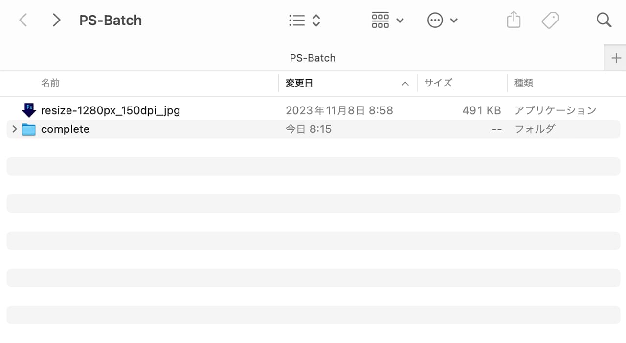Select the complete folder row name
626x343 pixels.
click(65, 129)
